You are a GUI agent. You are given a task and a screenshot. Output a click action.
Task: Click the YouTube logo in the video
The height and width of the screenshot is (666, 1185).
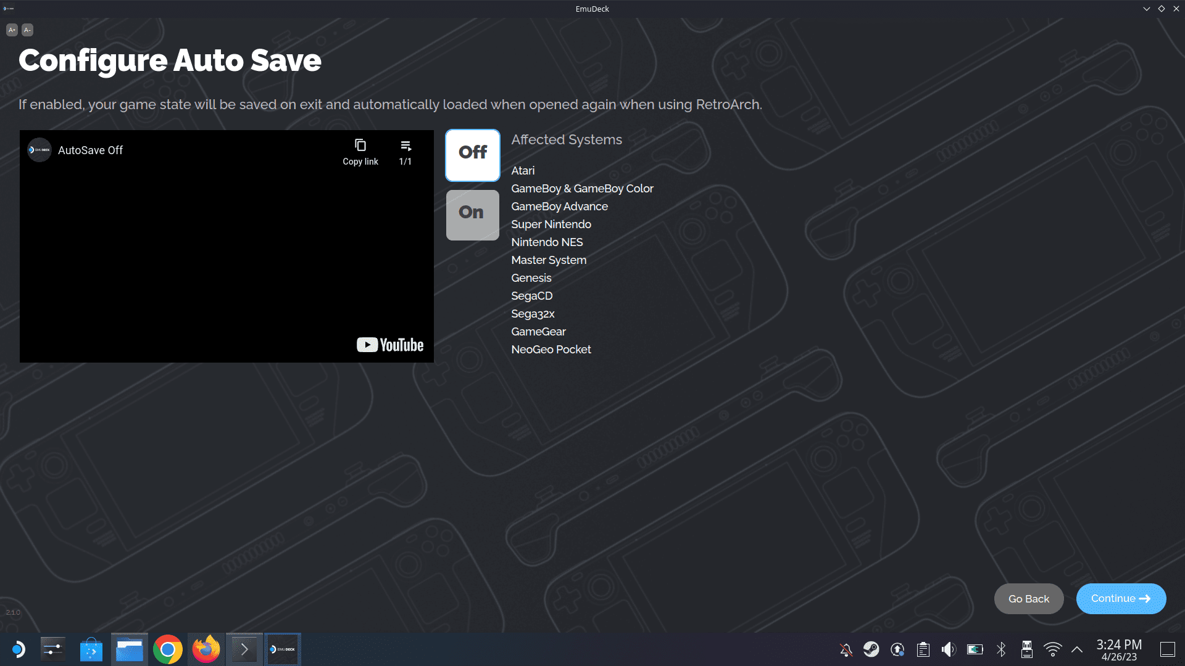point(390,345)
